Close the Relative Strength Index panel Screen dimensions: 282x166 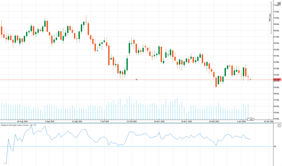coord(279,126)
